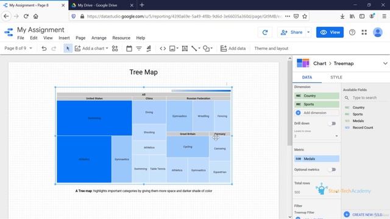Viewport: 390px width, 219px height.
Task: Open the Share options arrow
Action: (x=308, y=32)
